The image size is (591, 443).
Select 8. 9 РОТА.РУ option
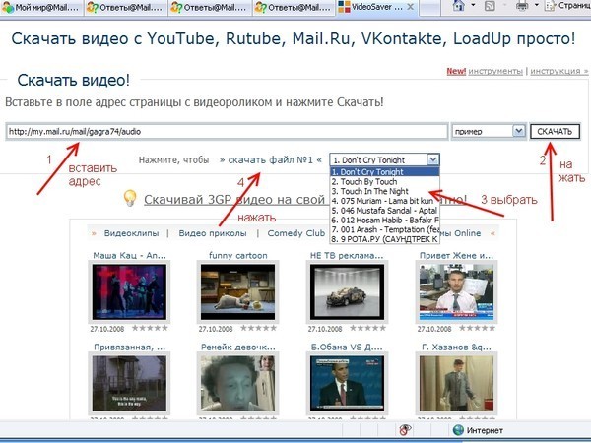[x=385, y=239]
